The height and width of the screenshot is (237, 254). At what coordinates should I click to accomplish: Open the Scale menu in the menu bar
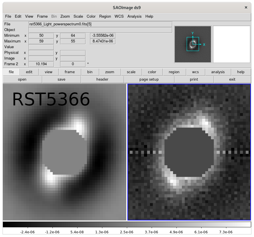78,16
